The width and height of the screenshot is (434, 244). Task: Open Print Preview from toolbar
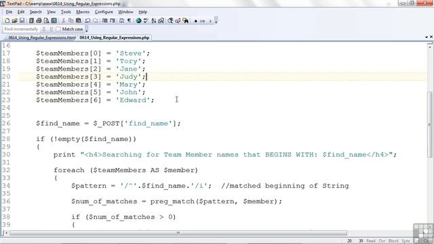coord(46,21)
